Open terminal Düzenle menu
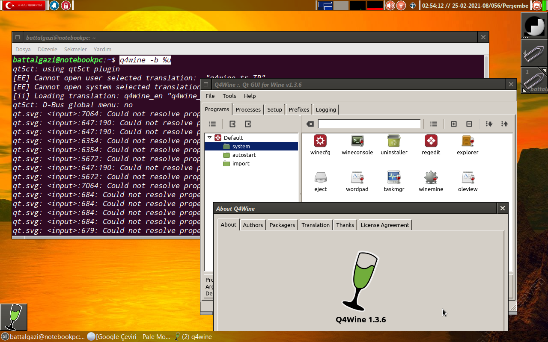This screenshot has width=548, height=342. (x=48, y=49)
